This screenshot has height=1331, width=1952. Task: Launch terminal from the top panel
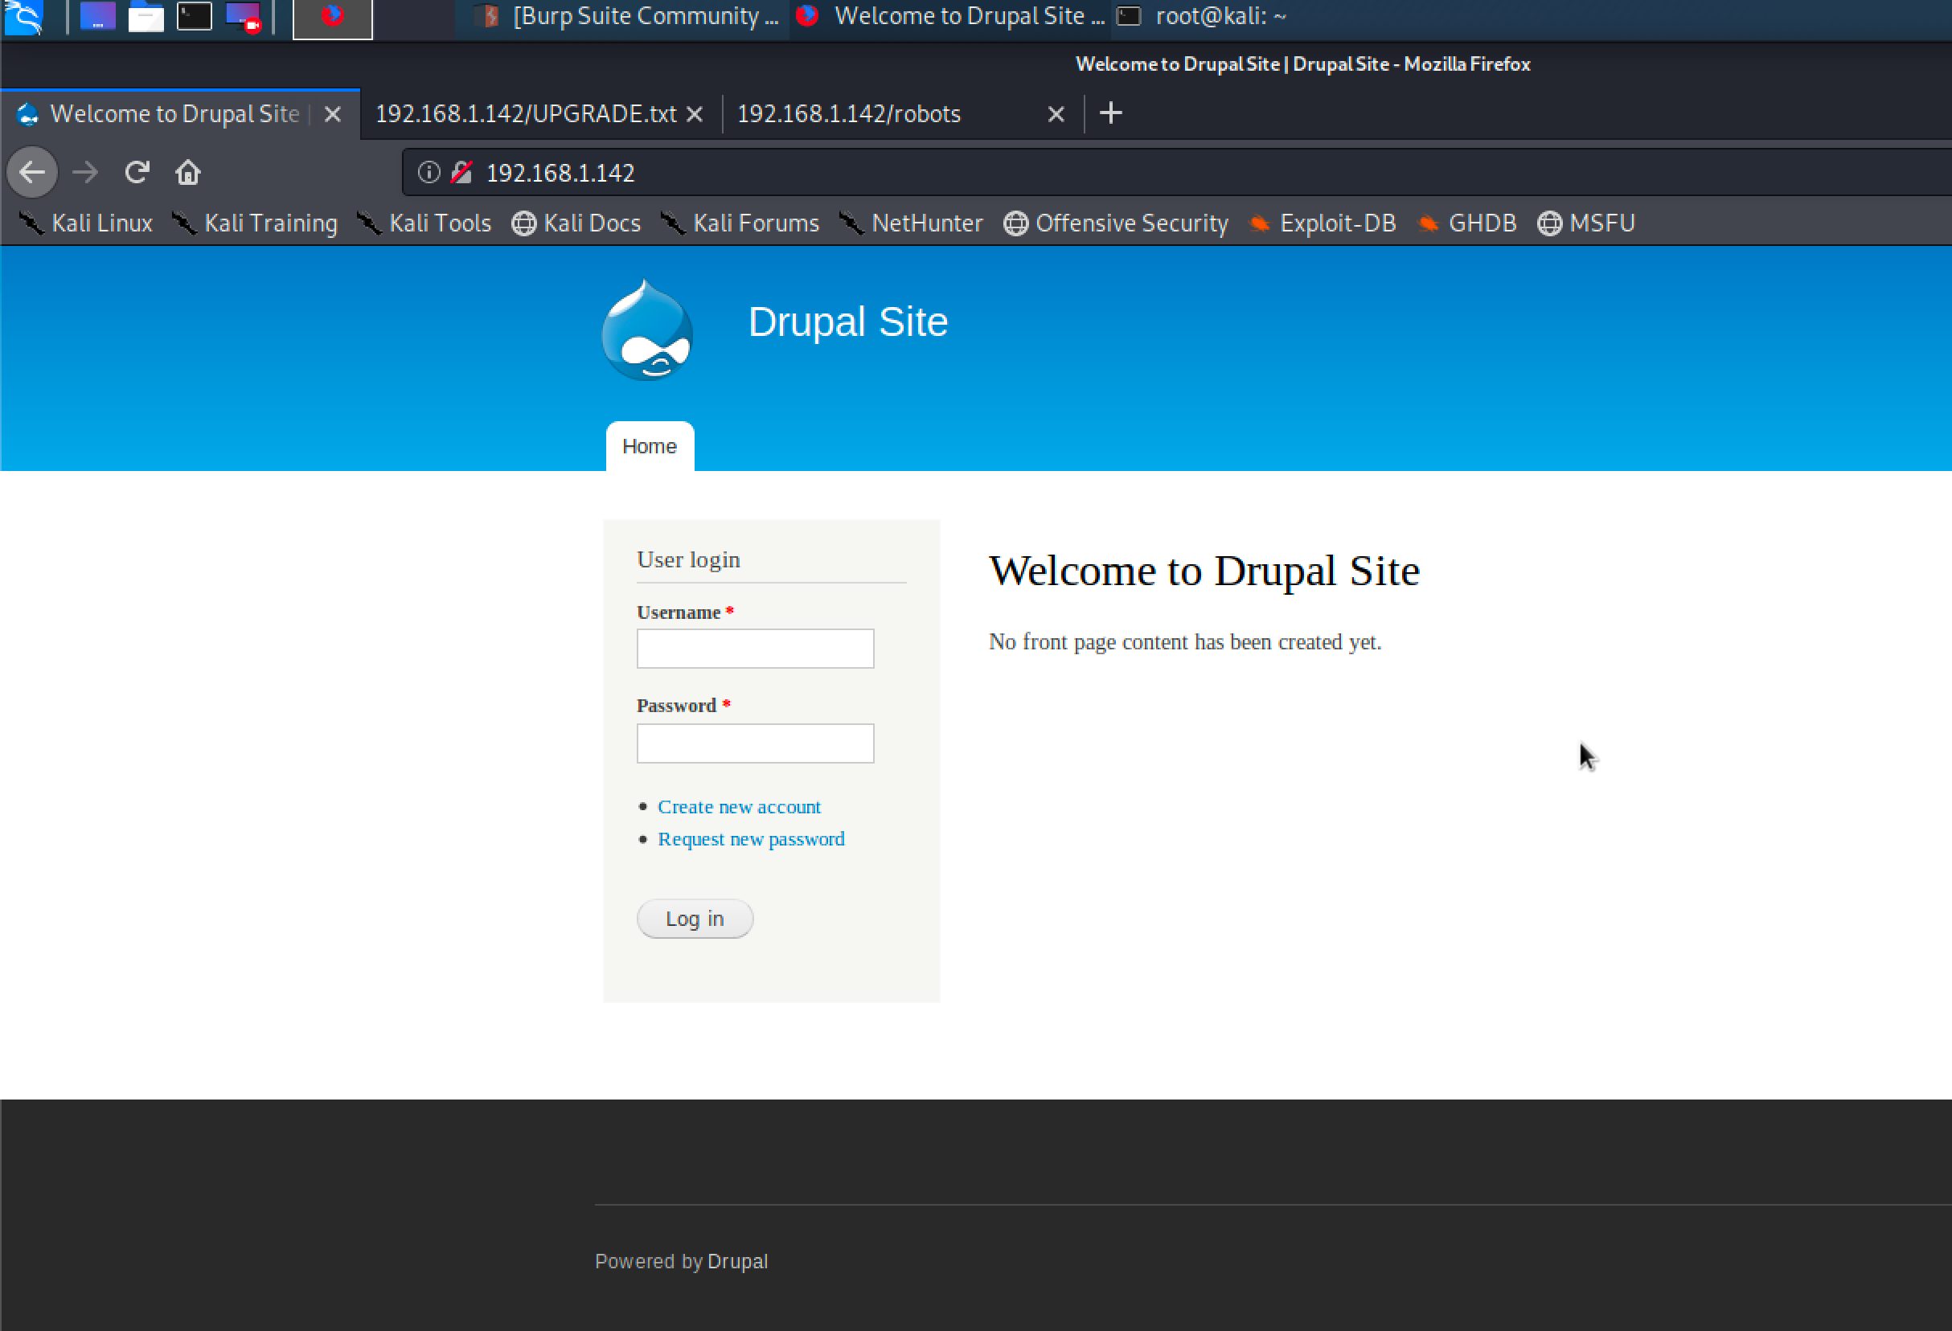[x=194, y=17]
